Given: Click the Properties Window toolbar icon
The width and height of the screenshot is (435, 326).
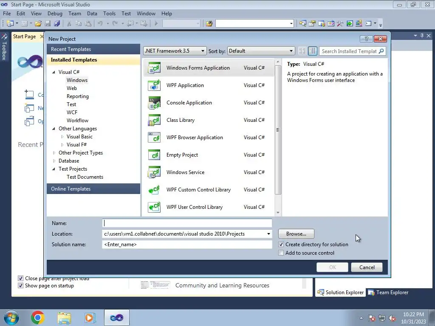Looking at the screenshot, I should click(x=312, y=24).
